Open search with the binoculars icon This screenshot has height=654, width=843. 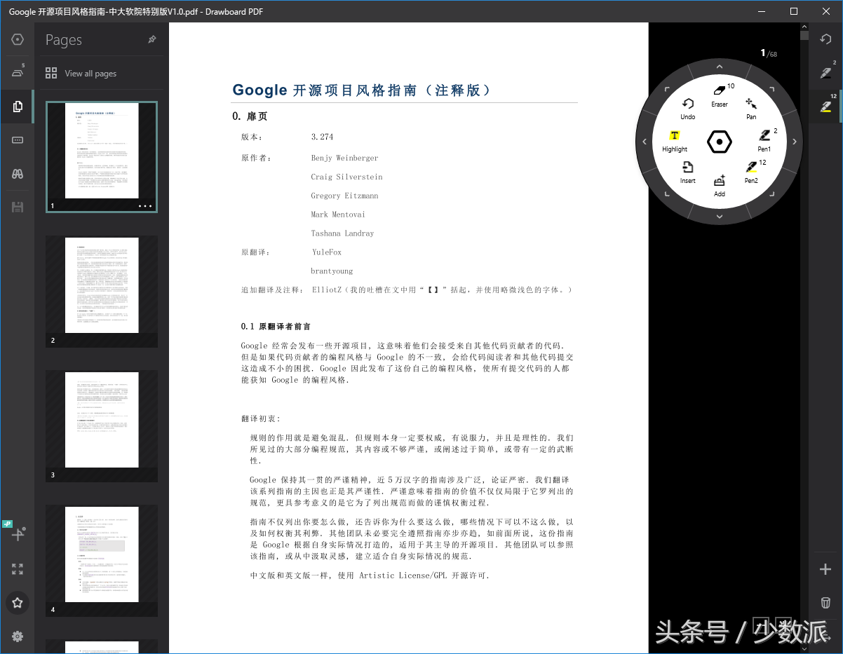pyautogui.click(x=18, y=174)
